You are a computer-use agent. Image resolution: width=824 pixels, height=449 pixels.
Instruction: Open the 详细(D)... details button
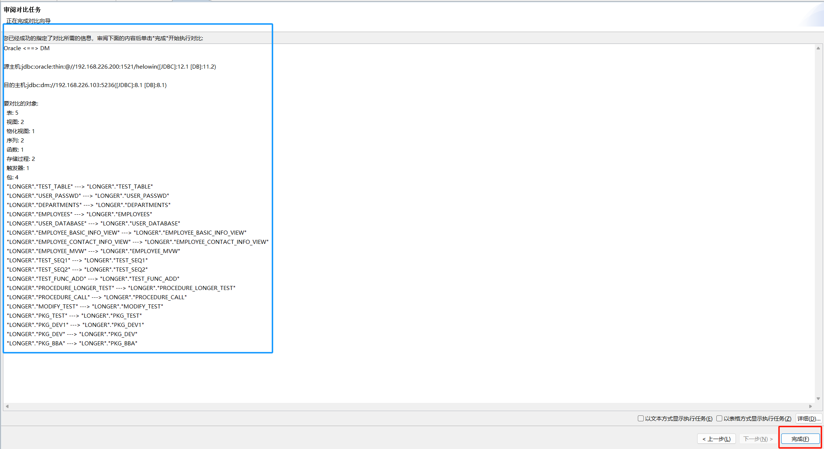809,418
